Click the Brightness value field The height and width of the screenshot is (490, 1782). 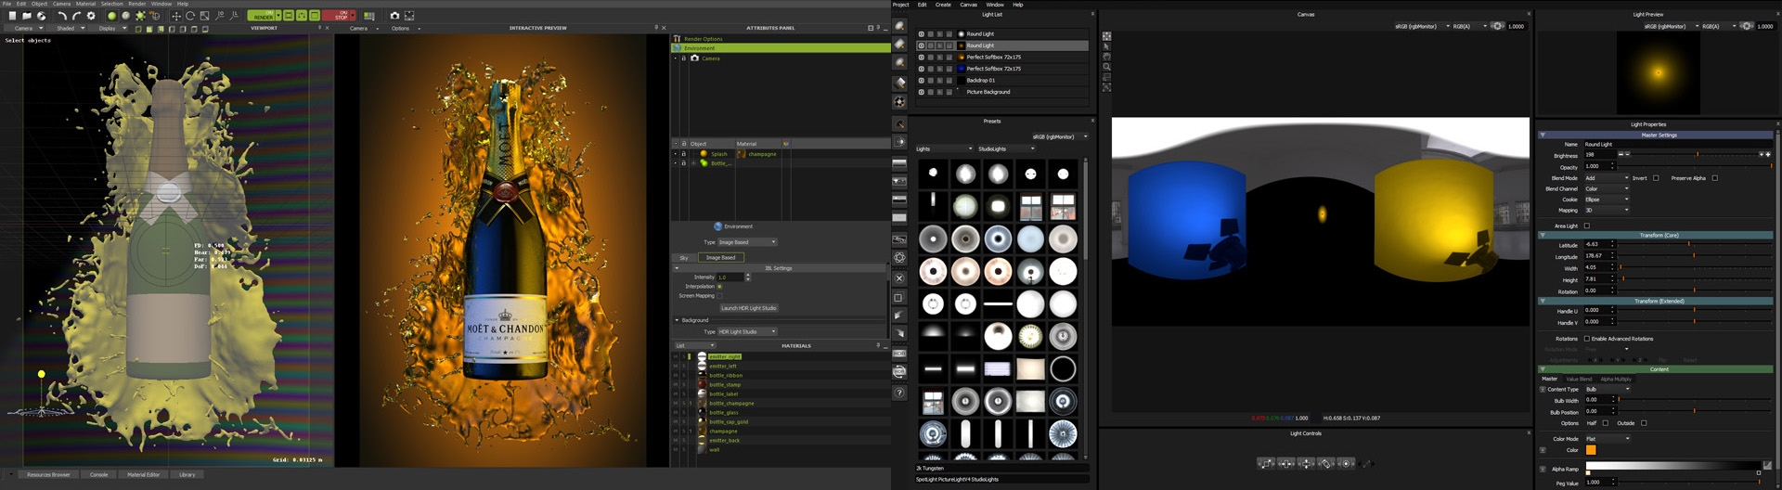pos(1598,155)
